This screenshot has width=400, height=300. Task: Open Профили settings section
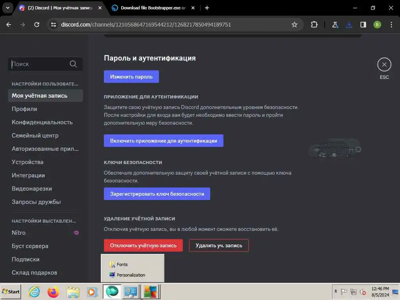click(x=45, y=109)
